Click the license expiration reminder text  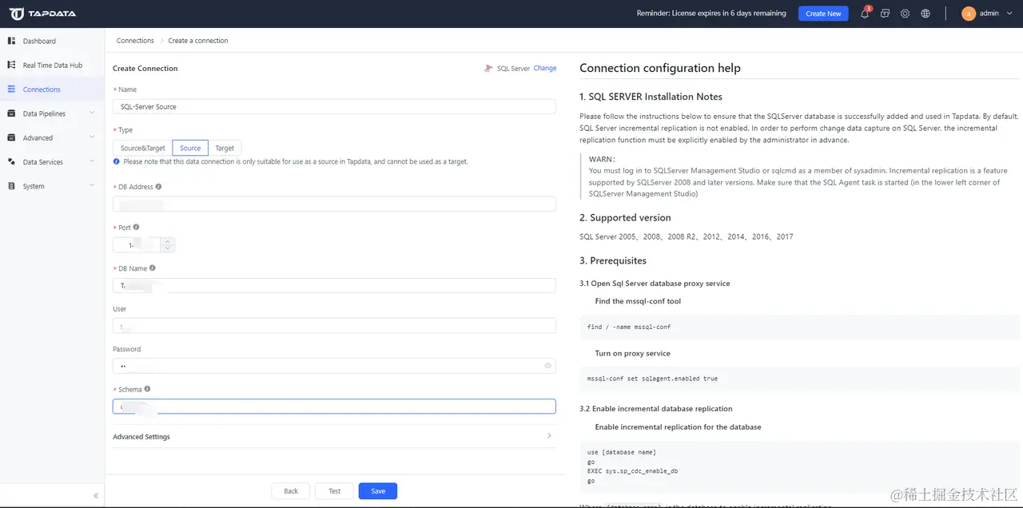[711, 14]
